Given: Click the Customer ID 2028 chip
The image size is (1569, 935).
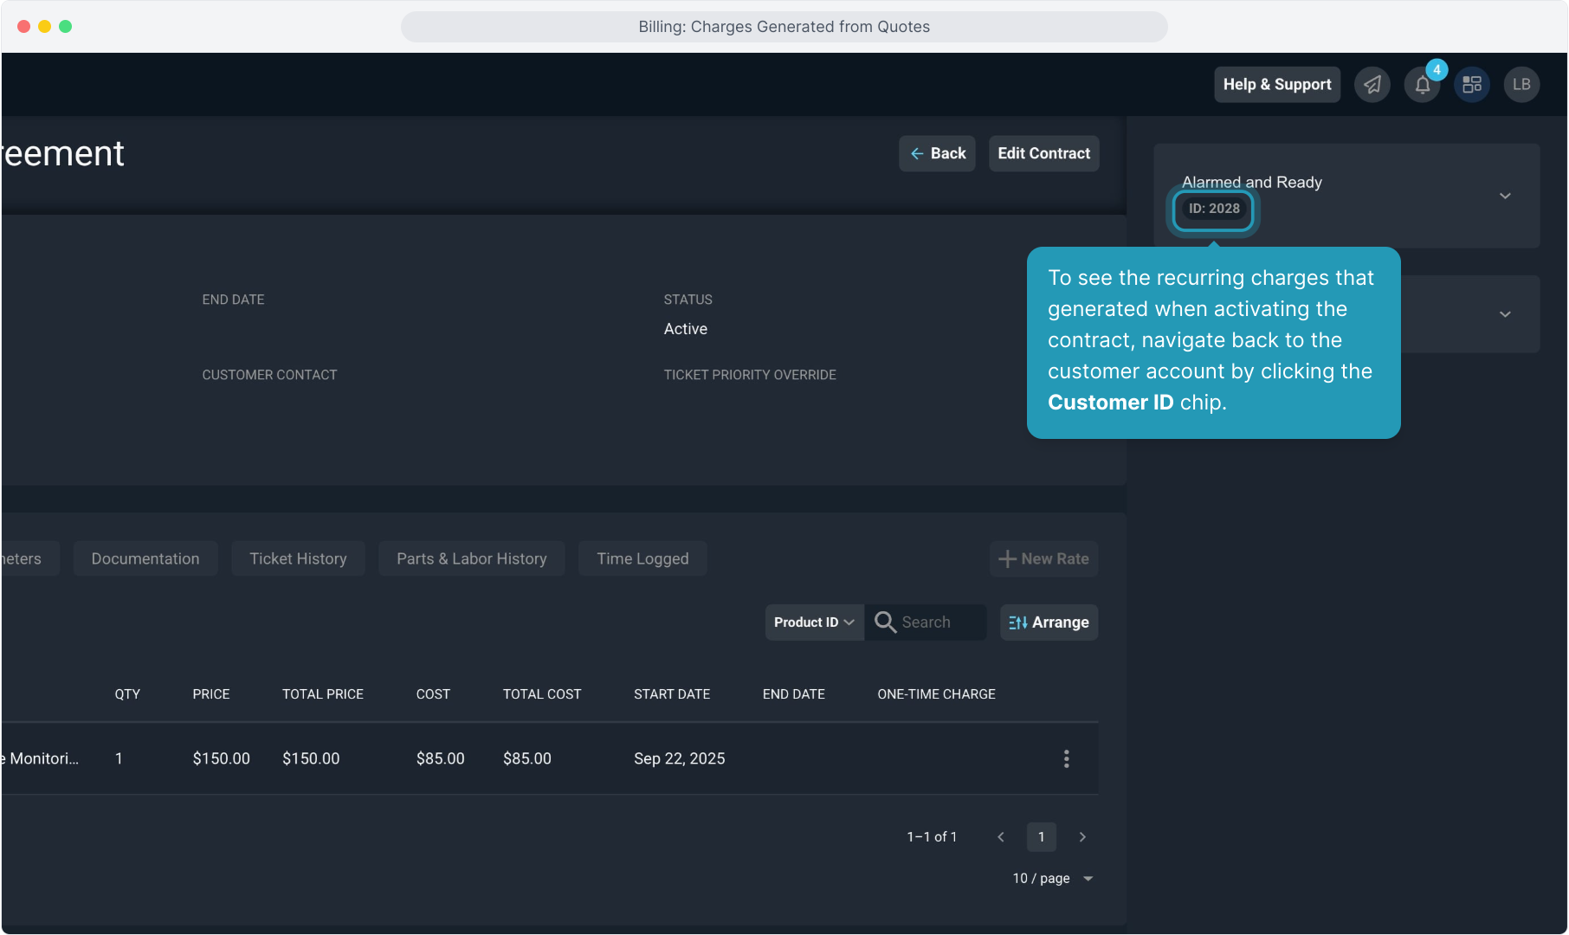Looking at the screenshot, I should [x=1213, y=209].
